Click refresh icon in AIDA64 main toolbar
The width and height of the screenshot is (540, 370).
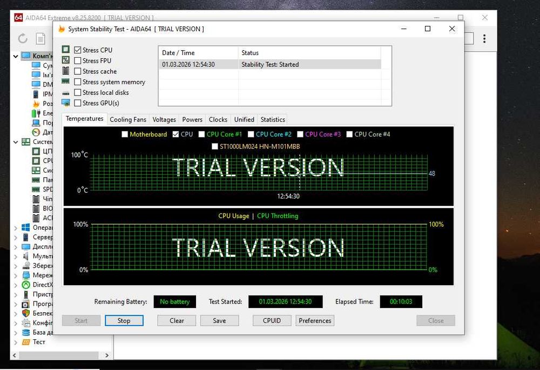(23, 38)
